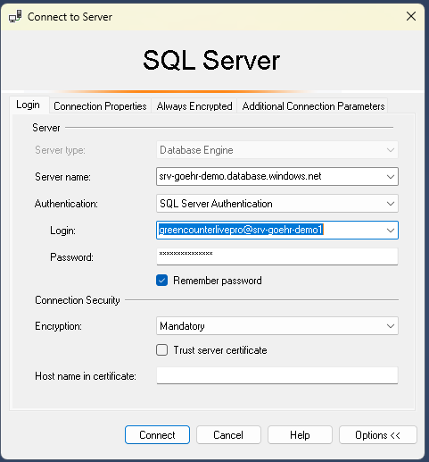Open the Connection Properties tab
The width and height of the screenshot is (429, 462).
pyautogui.click(x=100, y=106)
